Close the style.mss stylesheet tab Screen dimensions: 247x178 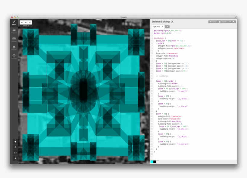162,26
